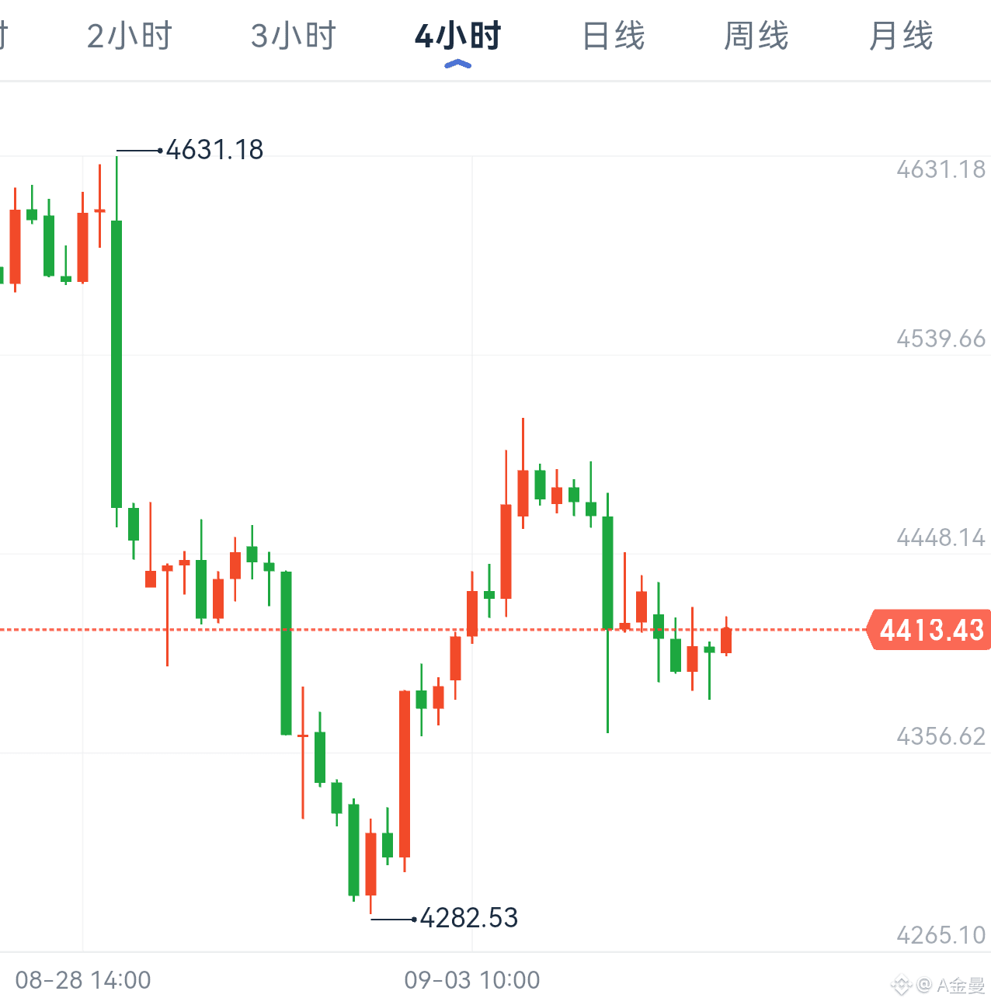This screenshot has height=1005, width=991.
Task: Click the 4448.14 price axis label
Action: click(x=941, y=537)
